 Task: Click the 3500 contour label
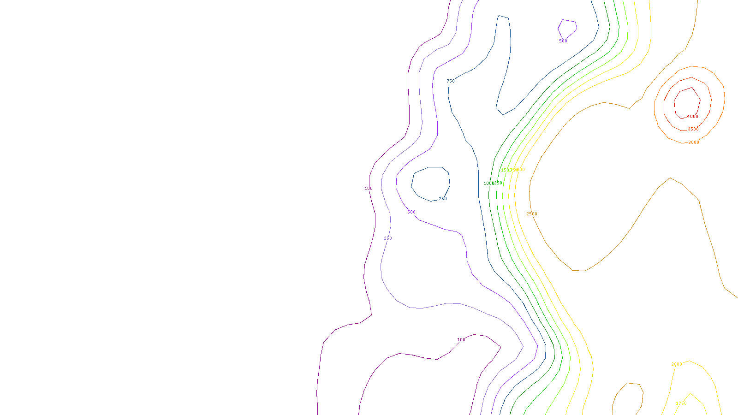(x=693, y=129)
